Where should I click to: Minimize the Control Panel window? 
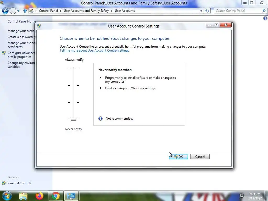pos(245,3)
